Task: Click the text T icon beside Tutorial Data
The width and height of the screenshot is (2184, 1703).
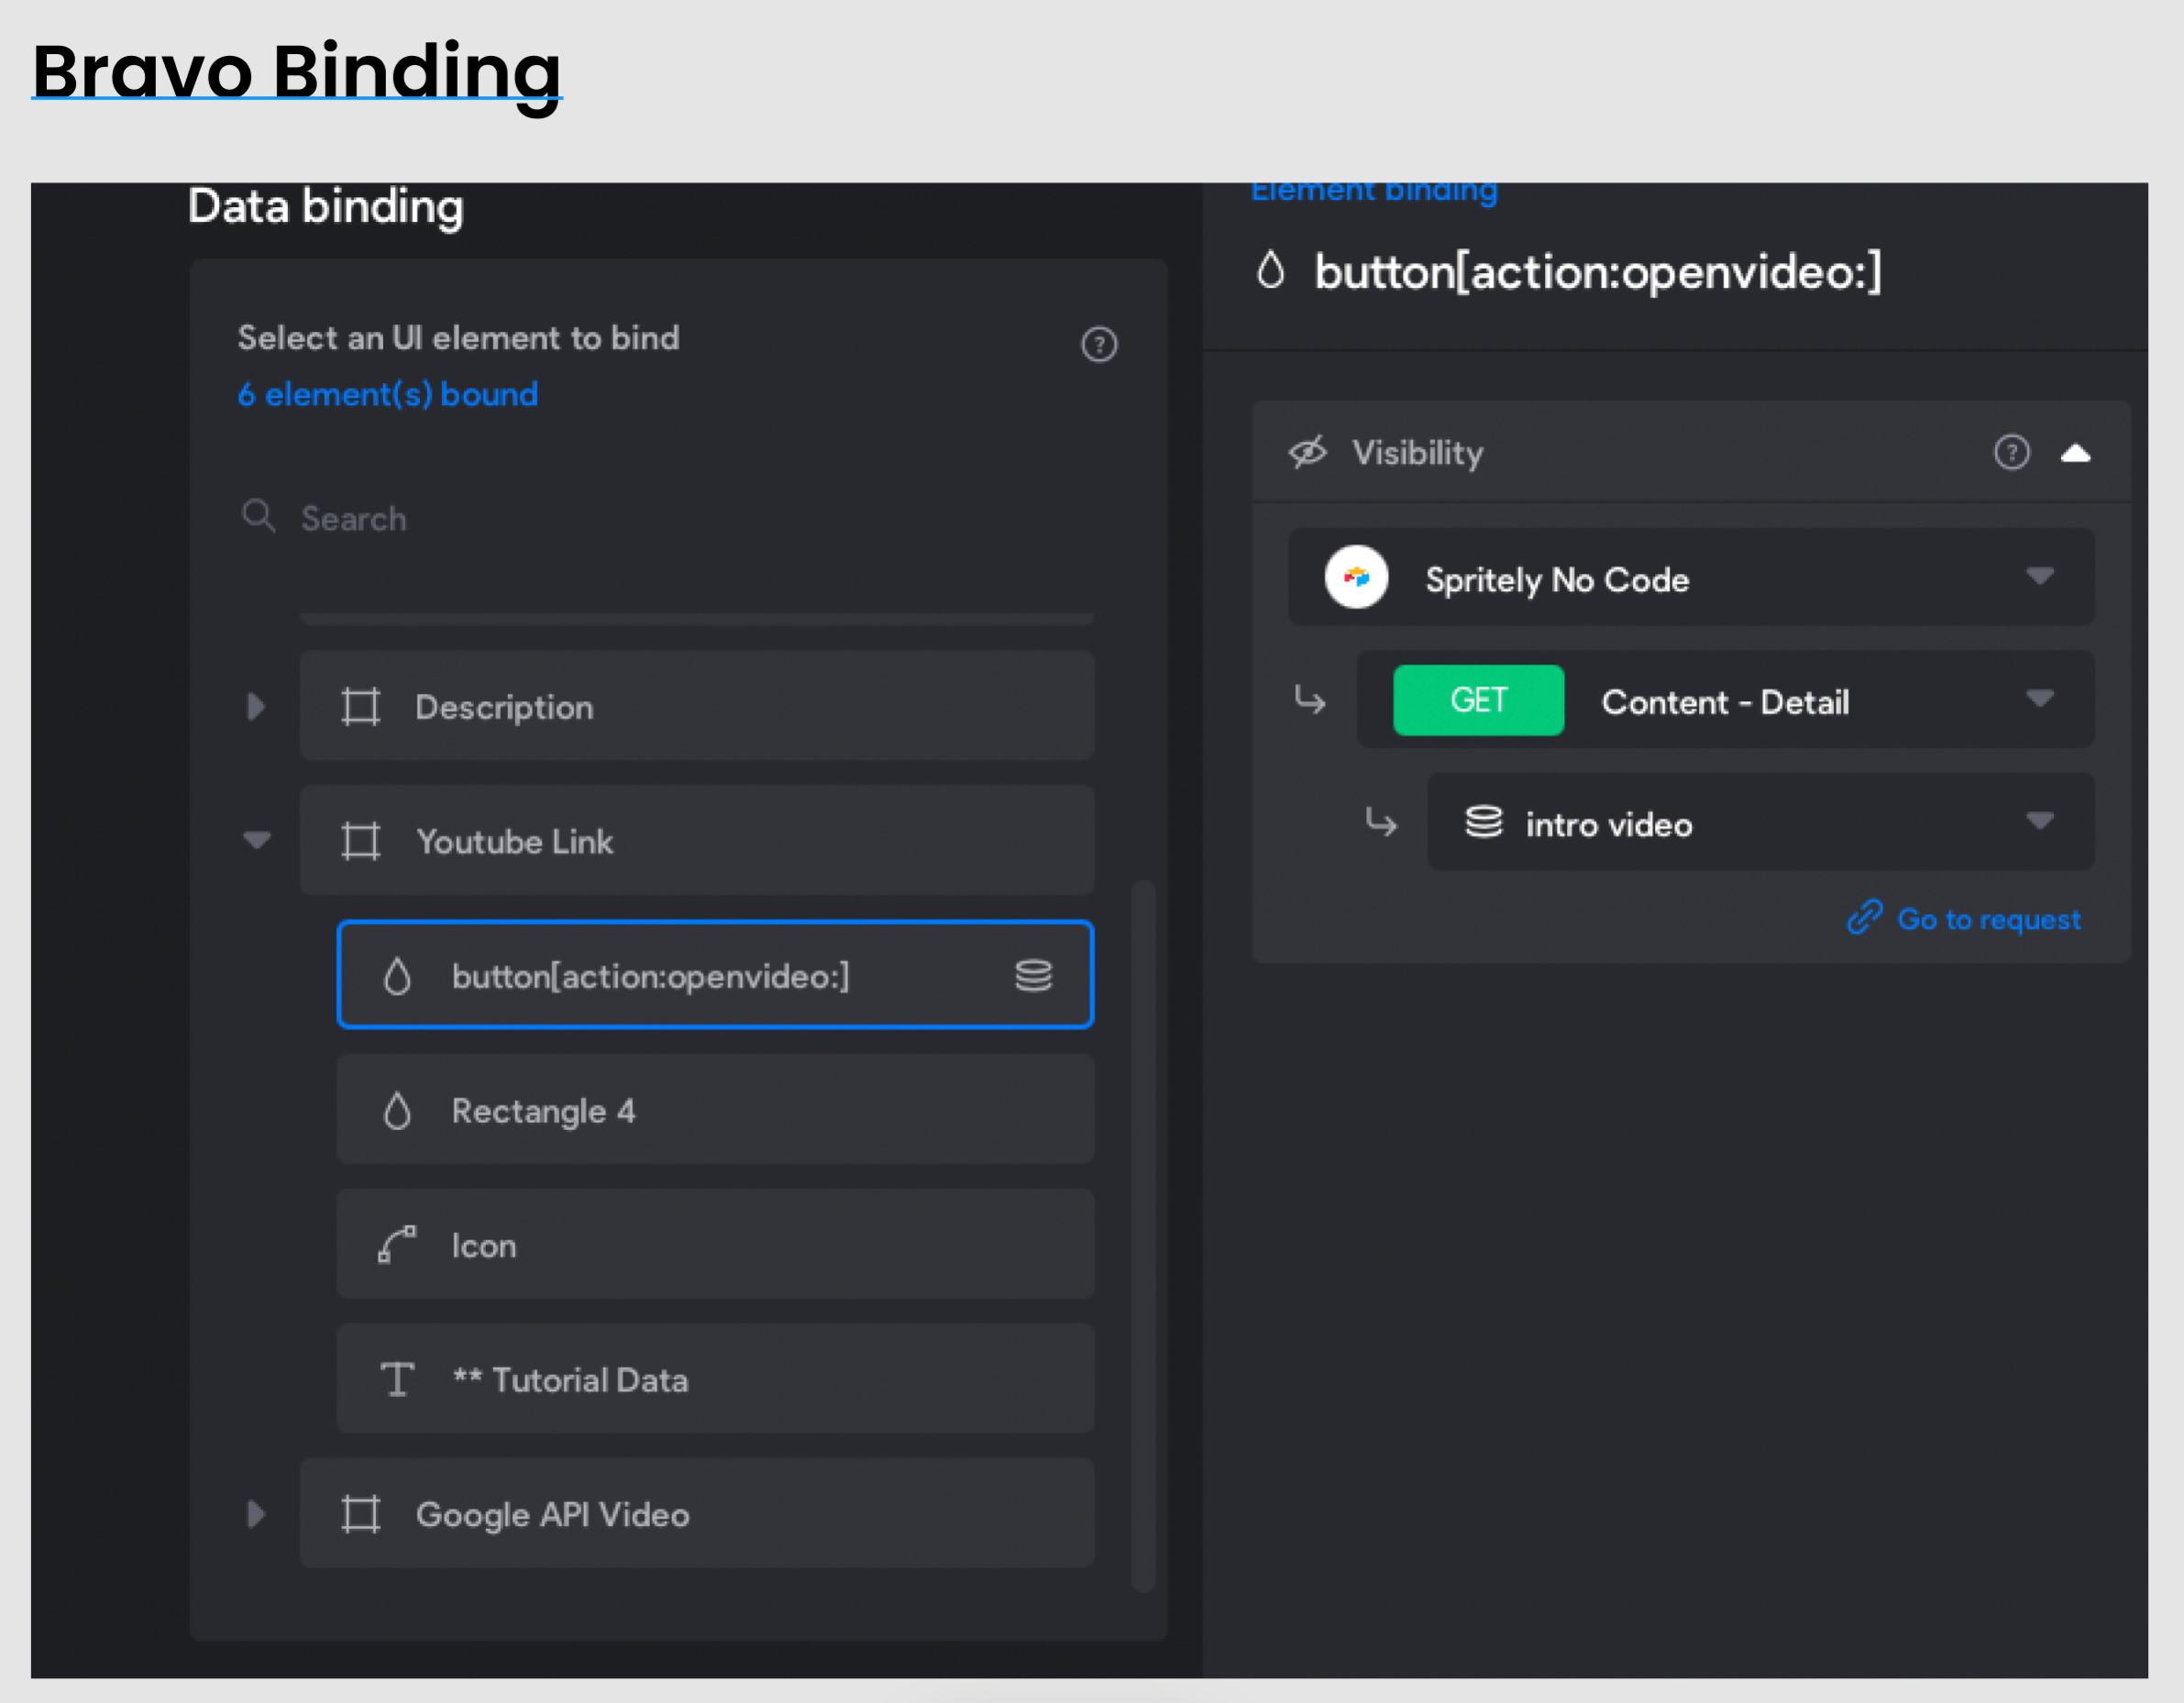Action: (x=397, y=1380)
